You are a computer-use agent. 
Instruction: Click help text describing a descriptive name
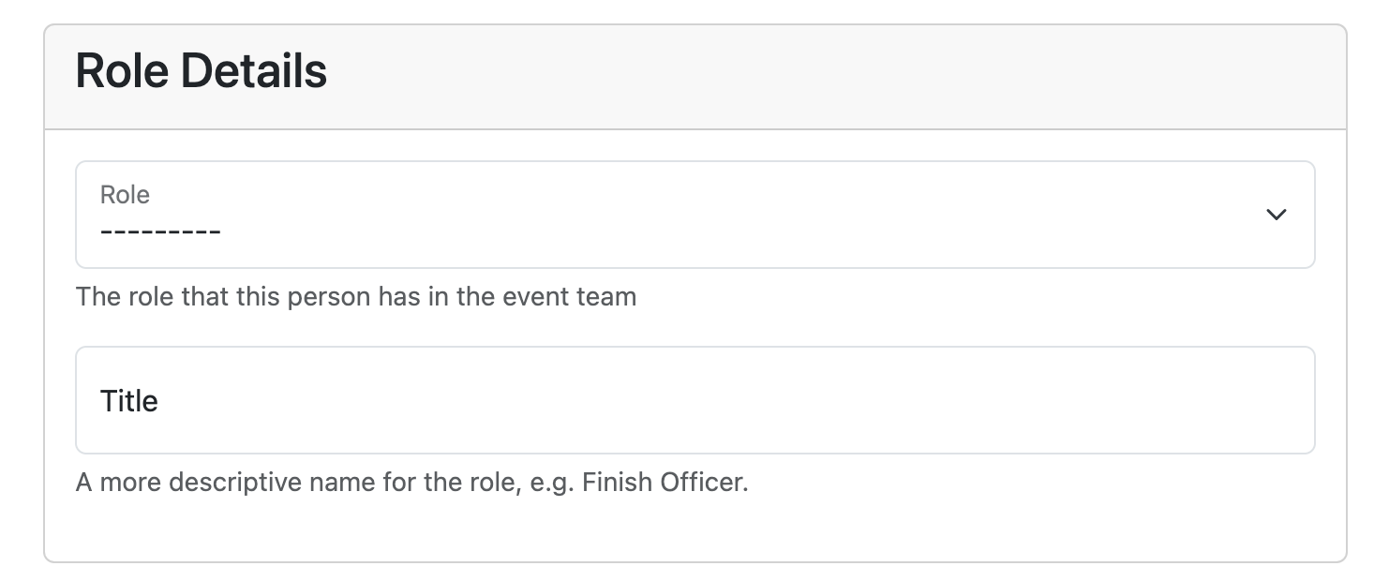[412, 484]
